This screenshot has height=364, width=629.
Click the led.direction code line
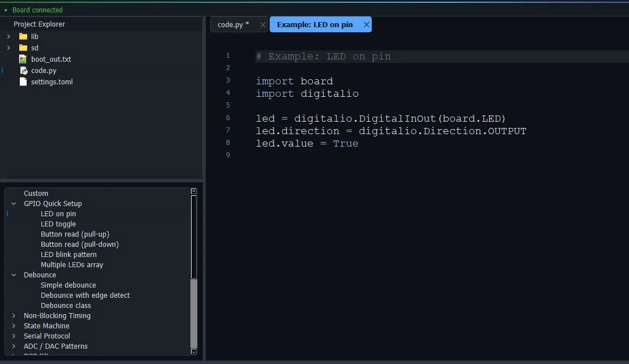click(391, 131)
